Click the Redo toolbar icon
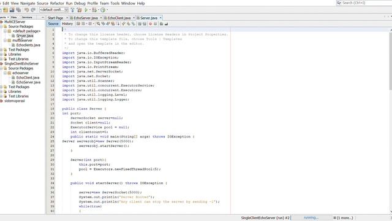 [x=33, y=10]
